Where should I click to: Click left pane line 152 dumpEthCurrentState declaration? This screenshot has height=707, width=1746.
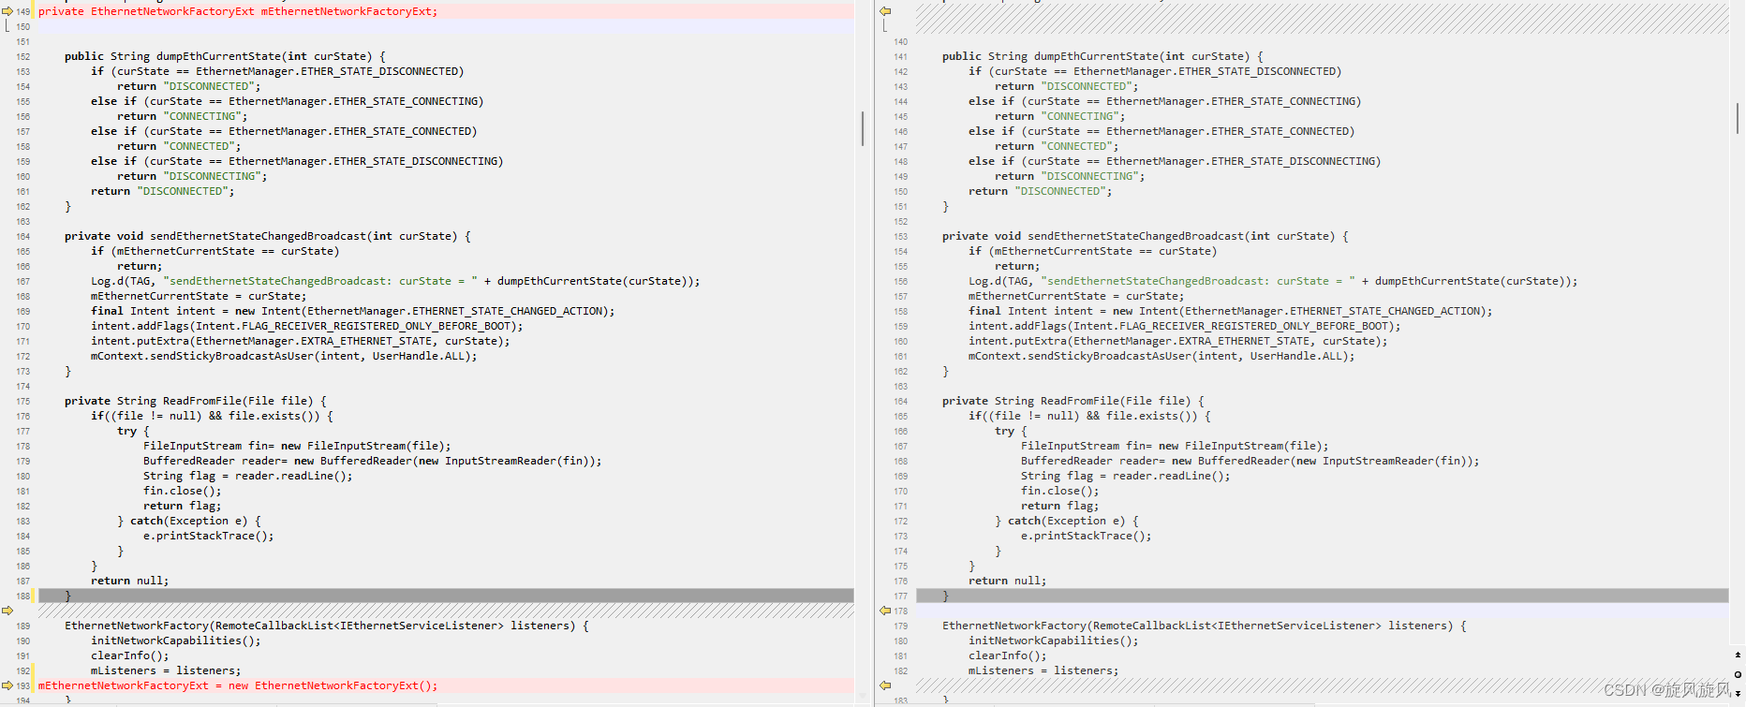pyautogui.click(x=225, y=56)
